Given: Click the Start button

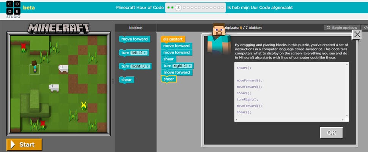Looking at the screenshot, I should 24,144.
